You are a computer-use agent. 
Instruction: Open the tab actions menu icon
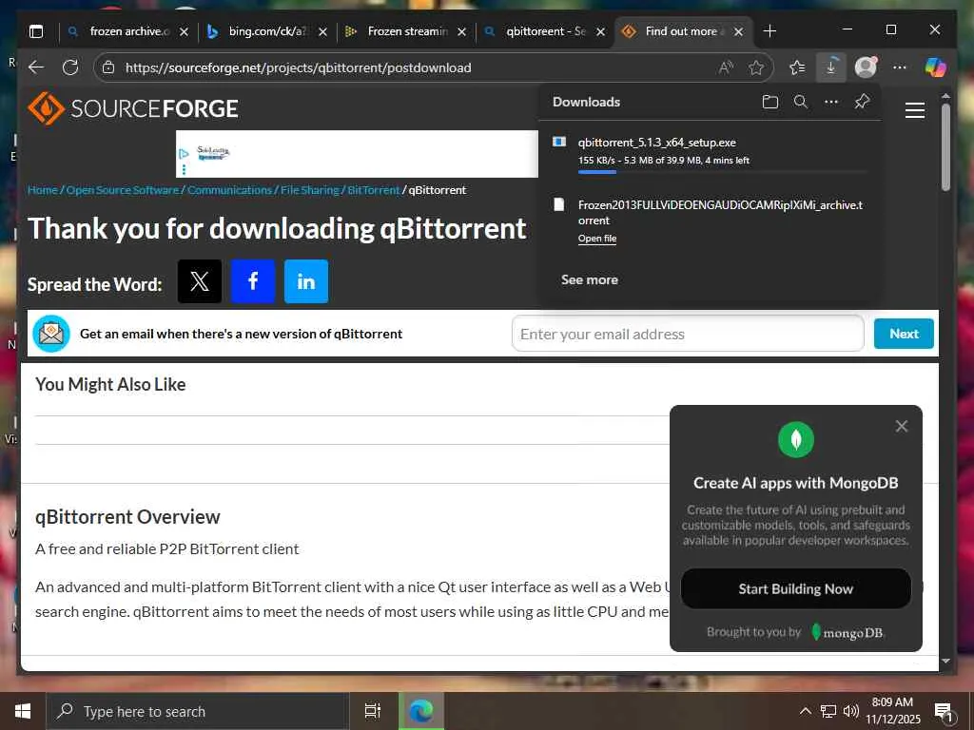click(x=36, y=31)
